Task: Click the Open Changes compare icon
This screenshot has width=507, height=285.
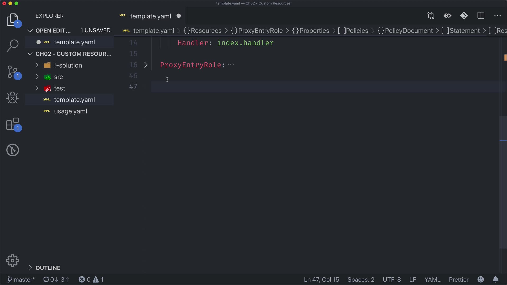Action: [431, 16]
